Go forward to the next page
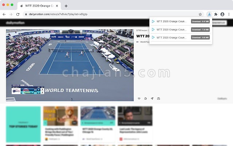This screenshot has height=146, width=233. 11,14
